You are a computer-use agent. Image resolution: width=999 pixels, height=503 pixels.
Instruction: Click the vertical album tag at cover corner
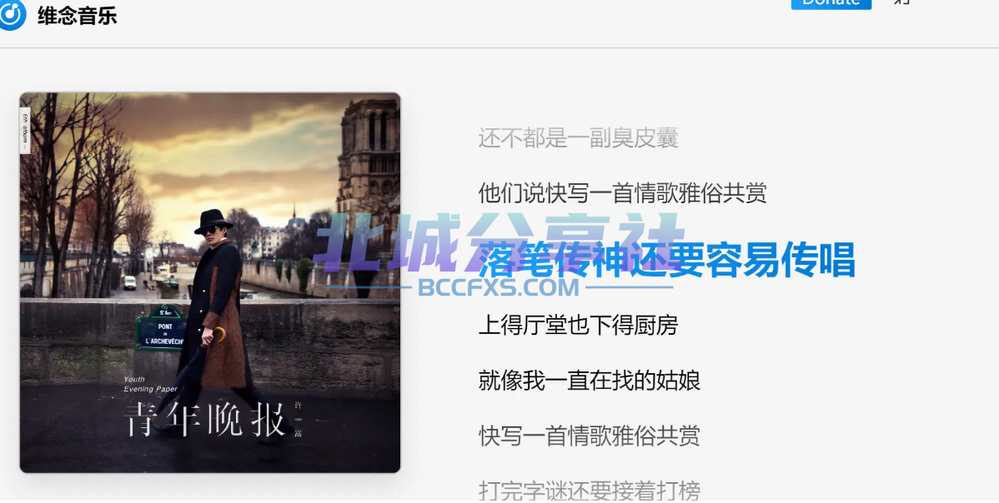25,131
